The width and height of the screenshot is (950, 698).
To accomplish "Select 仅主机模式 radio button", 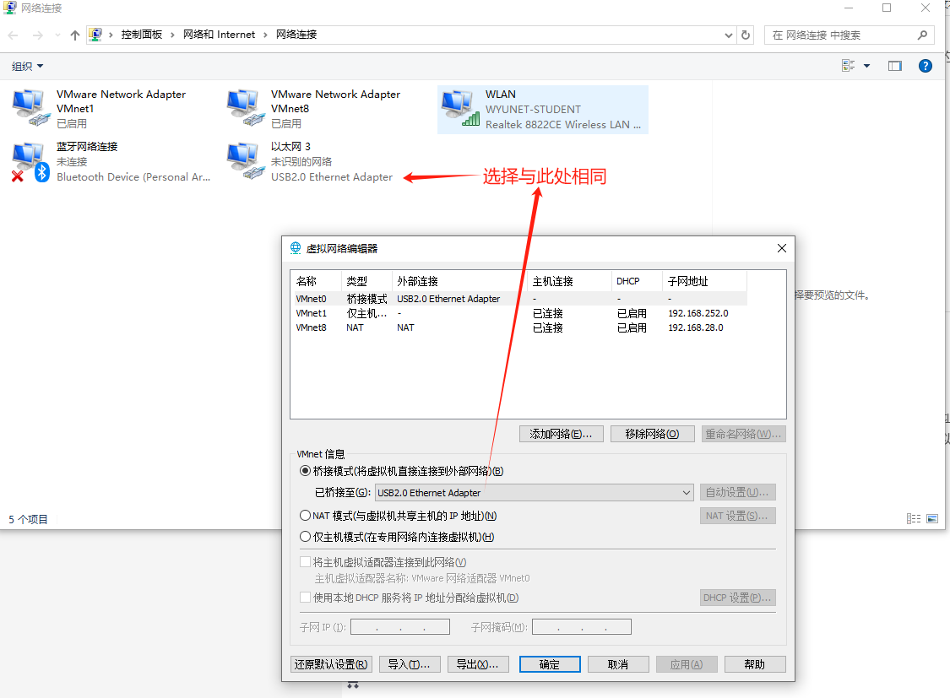I will coord(306,537).
